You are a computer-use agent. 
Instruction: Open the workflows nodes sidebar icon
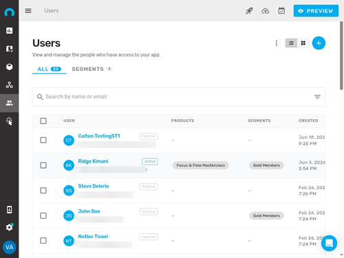coord(10,85)
